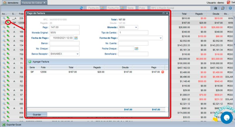Click the circled green payment icon for row 12556
This screenshot has width=235, height=127.
click(x=8, y=22)
